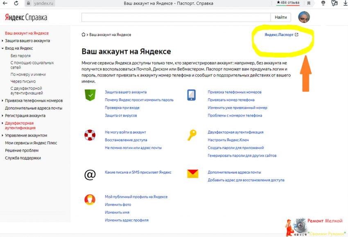Click the blue phone binding icon
Viewport: 348px width, 237px height.
click(192, 95)
